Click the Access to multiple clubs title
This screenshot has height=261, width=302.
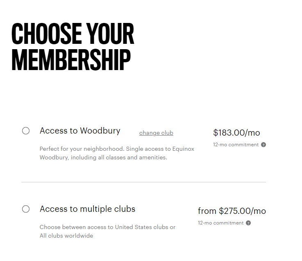87,209
